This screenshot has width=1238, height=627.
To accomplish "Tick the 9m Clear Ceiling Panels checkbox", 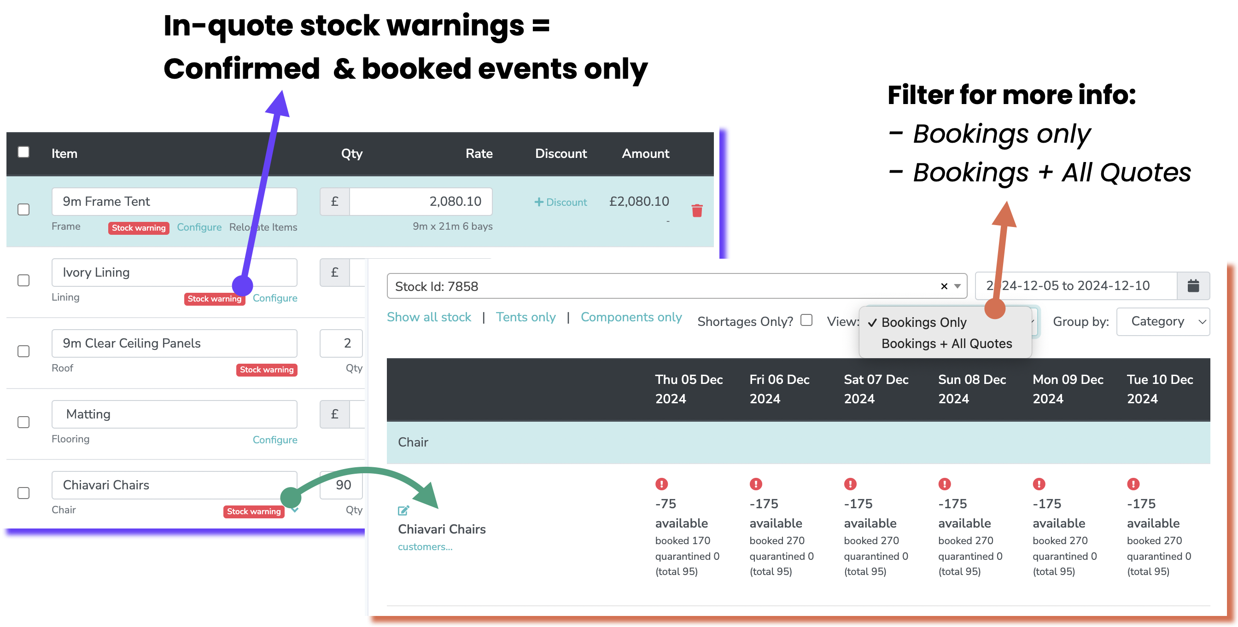I will 23,351.
